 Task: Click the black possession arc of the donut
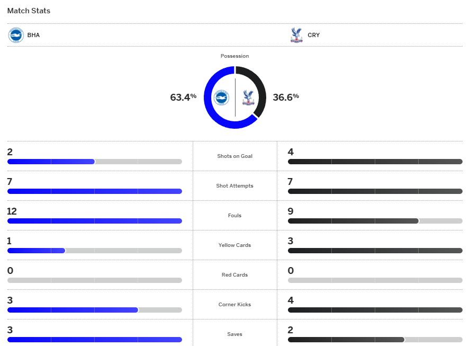(260, 90)
